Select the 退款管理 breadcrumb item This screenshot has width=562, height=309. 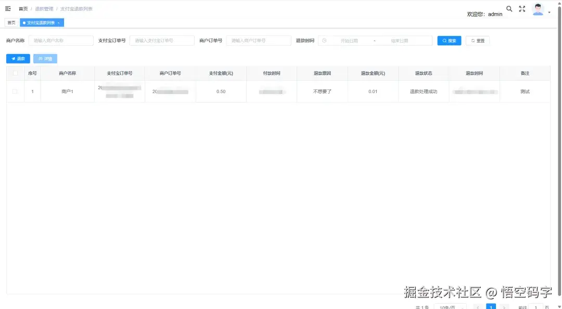(44, 8)
